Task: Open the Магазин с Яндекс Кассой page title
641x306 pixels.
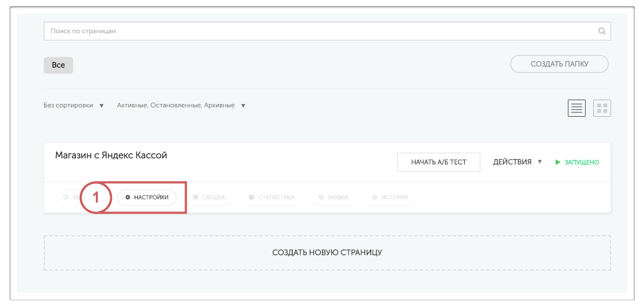Action: pos(111,155)
